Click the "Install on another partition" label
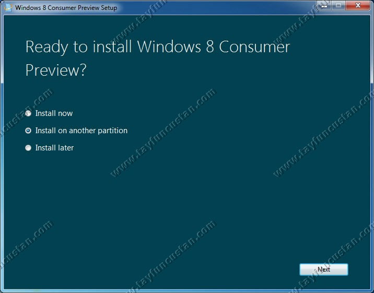374x293 pixels. pyautogui.click(x=81, y=131)
